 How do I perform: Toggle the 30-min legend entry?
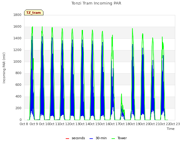click(x=98, y=138)
